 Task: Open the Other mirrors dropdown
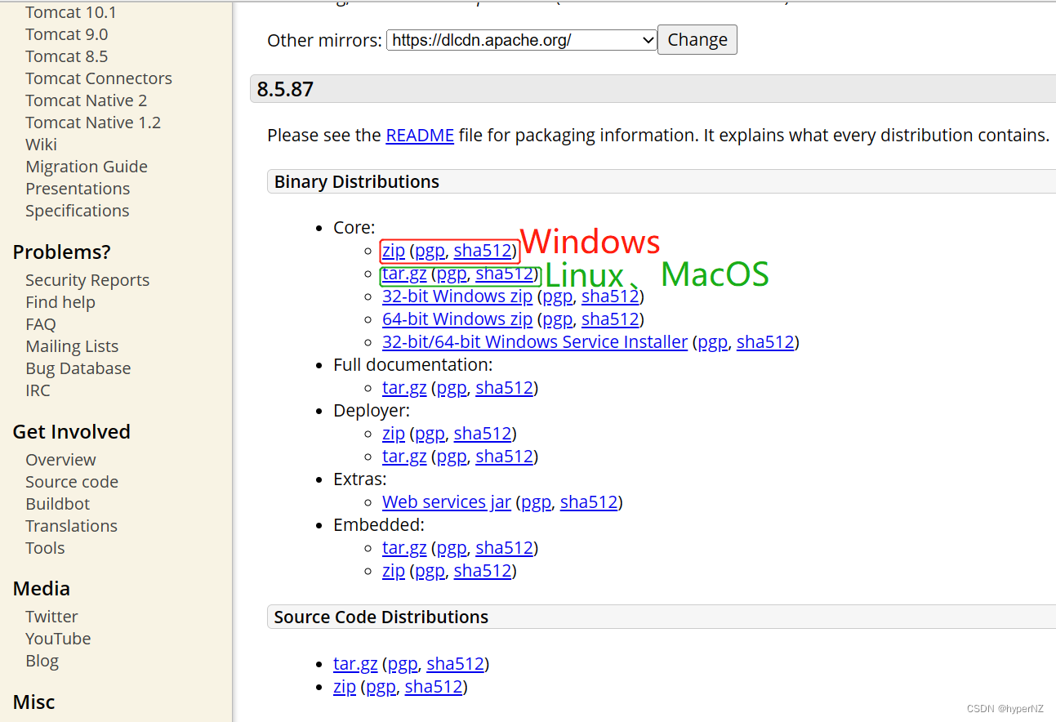tap(522, 40)
